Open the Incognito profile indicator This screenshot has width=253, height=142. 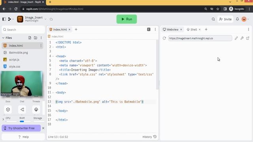tap(236, 9)
